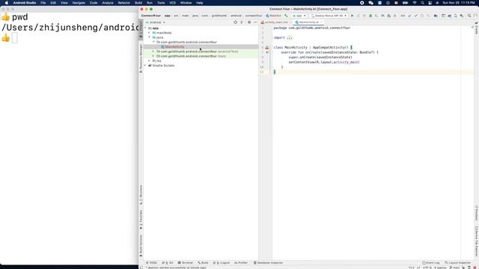Collapse the app module tree node
The height and width of the screenshot is (269, 479).
(x=145, y=28)
